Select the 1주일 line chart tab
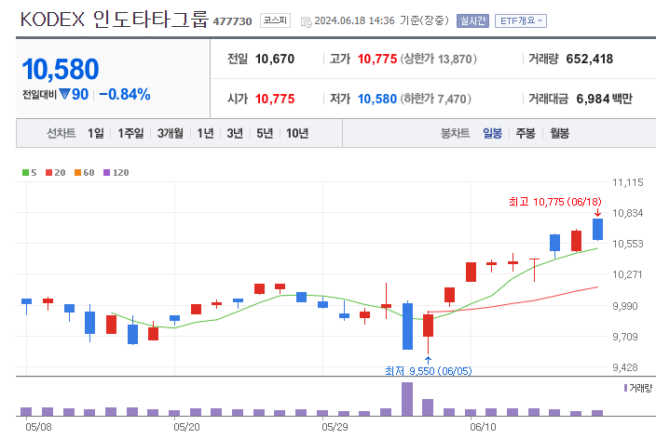Viewport: 656px width, 439px height. coord(130,133)
